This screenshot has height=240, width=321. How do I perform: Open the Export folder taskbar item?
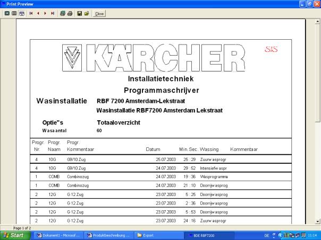click(x=159, y=236)
